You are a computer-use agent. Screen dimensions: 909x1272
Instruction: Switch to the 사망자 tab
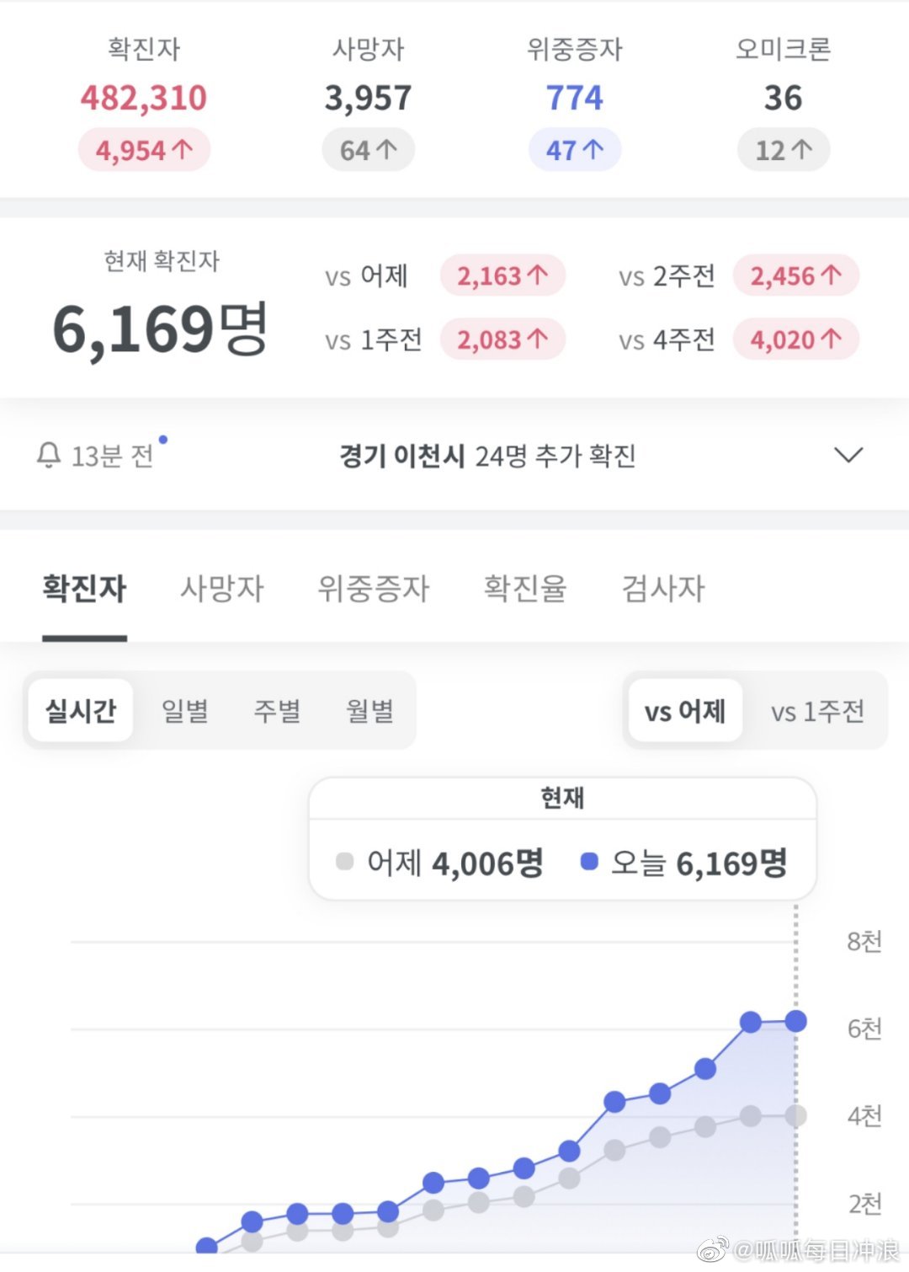coord(222,588)
